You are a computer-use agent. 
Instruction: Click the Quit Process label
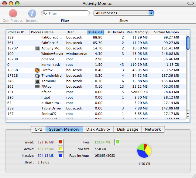[13, 21]
